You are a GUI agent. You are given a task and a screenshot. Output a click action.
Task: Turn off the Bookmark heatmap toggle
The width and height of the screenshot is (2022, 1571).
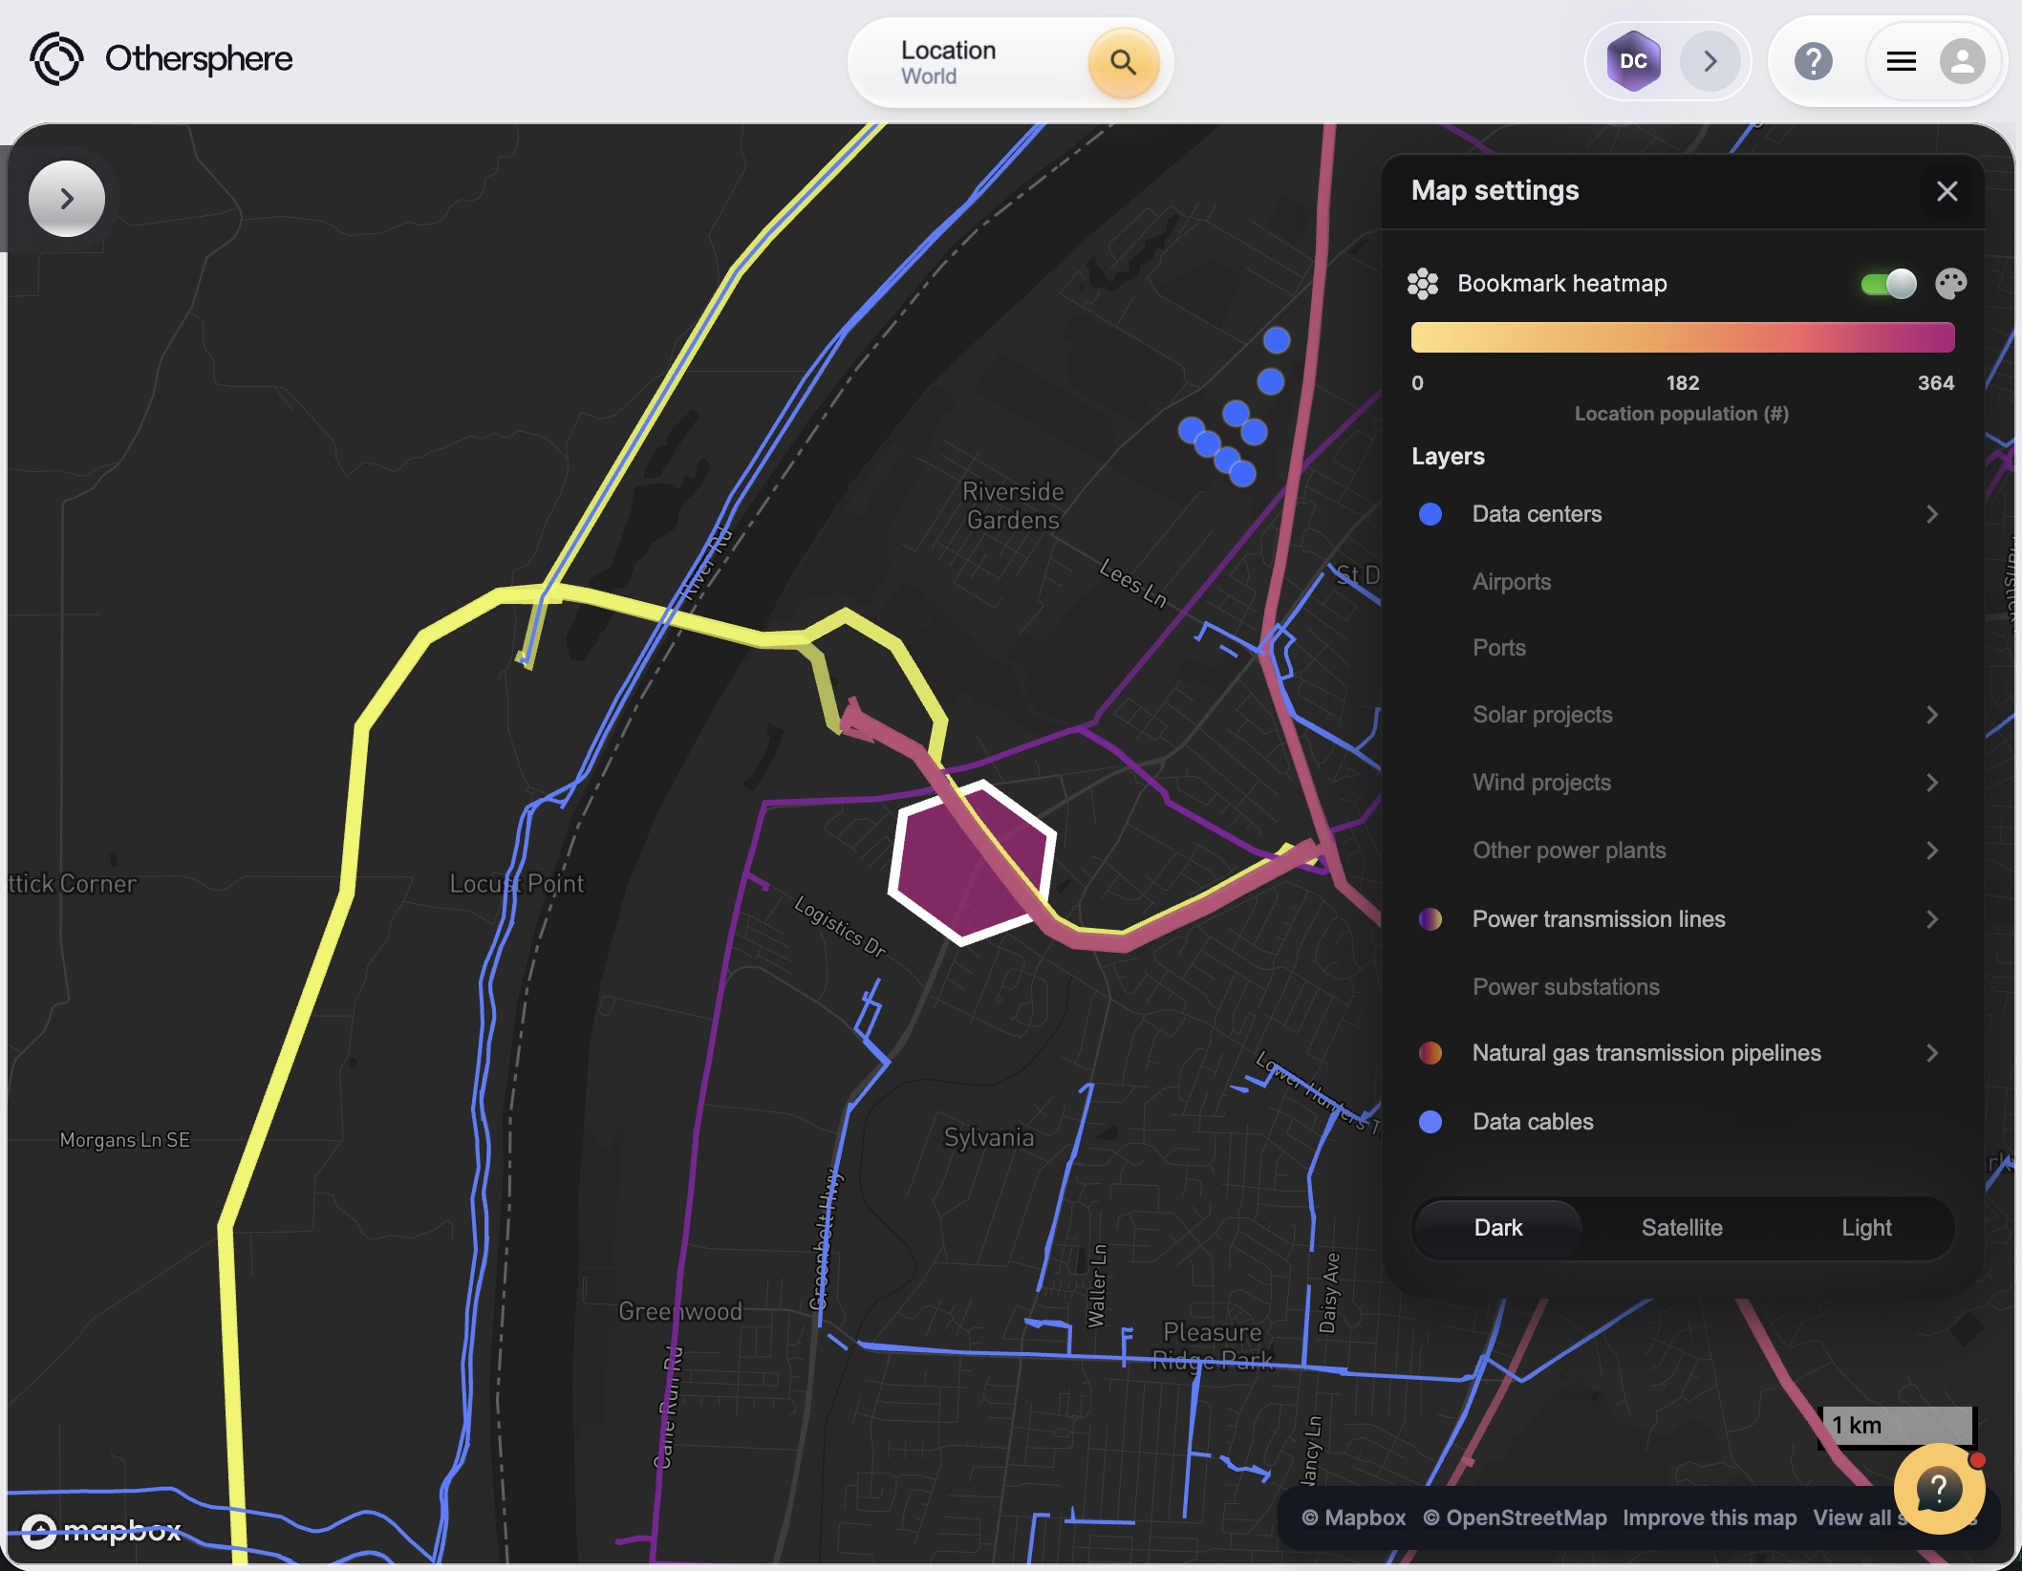click(x=1887, y=284)
